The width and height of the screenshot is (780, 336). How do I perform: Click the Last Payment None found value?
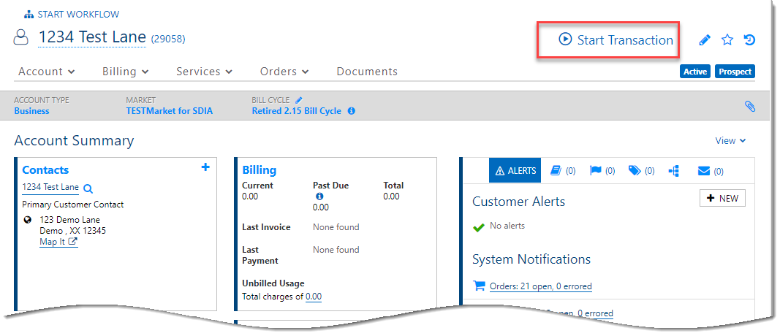336,250
